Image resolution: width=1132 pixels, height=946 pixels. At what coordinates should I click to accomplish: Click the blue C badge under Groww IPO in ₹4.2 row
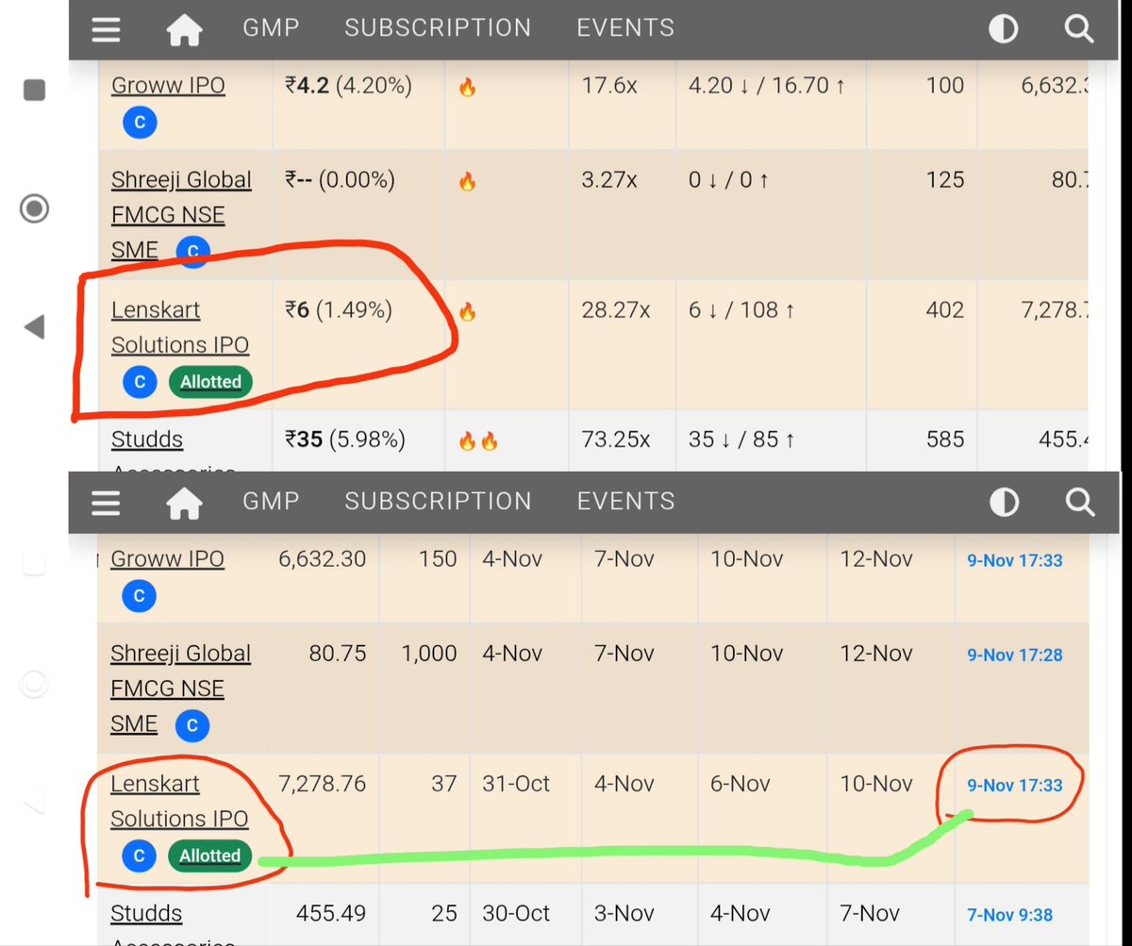[x=140, y=123]
